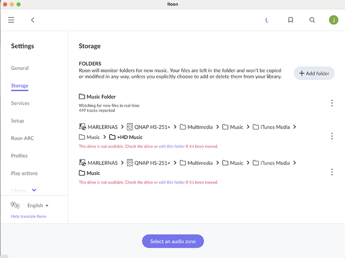Go back with the left arrow

(32, 20)
